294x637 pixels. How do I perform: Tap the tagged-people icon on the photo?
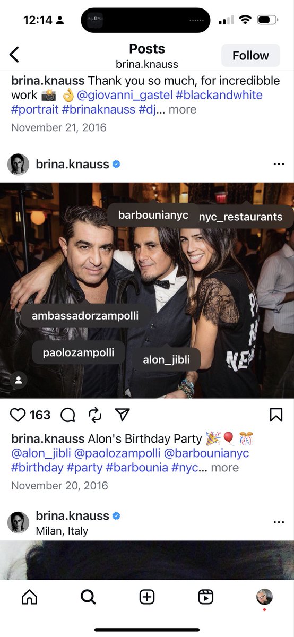tap(19, 380)
